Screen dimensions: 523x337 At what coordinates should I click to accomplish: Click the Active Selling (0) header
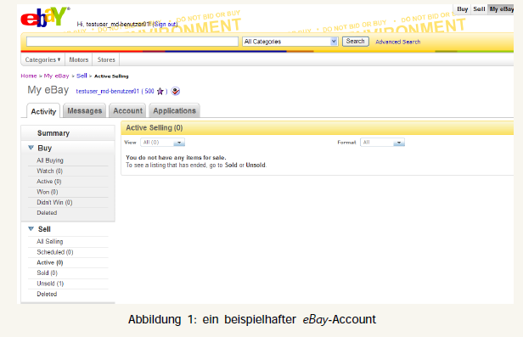[155, 127]
